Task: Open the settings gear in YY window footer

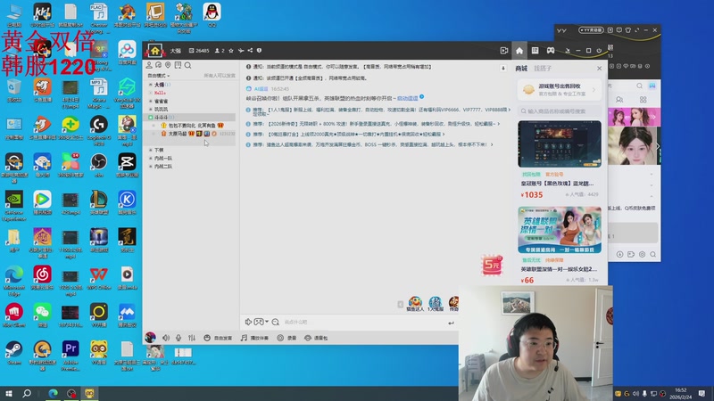Action: click(642, 254)
